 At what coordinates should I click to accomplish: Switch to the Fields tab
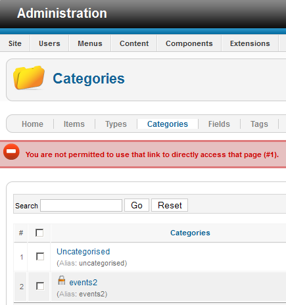pos(219,124)
